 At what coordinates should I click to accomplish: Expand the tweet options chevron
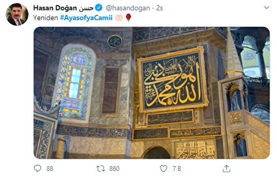[266, 7]
